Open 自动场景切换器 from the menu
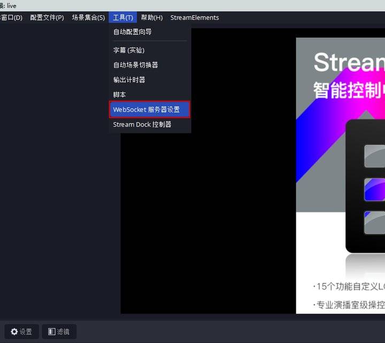The image size is (385, 343). [150, 65]
